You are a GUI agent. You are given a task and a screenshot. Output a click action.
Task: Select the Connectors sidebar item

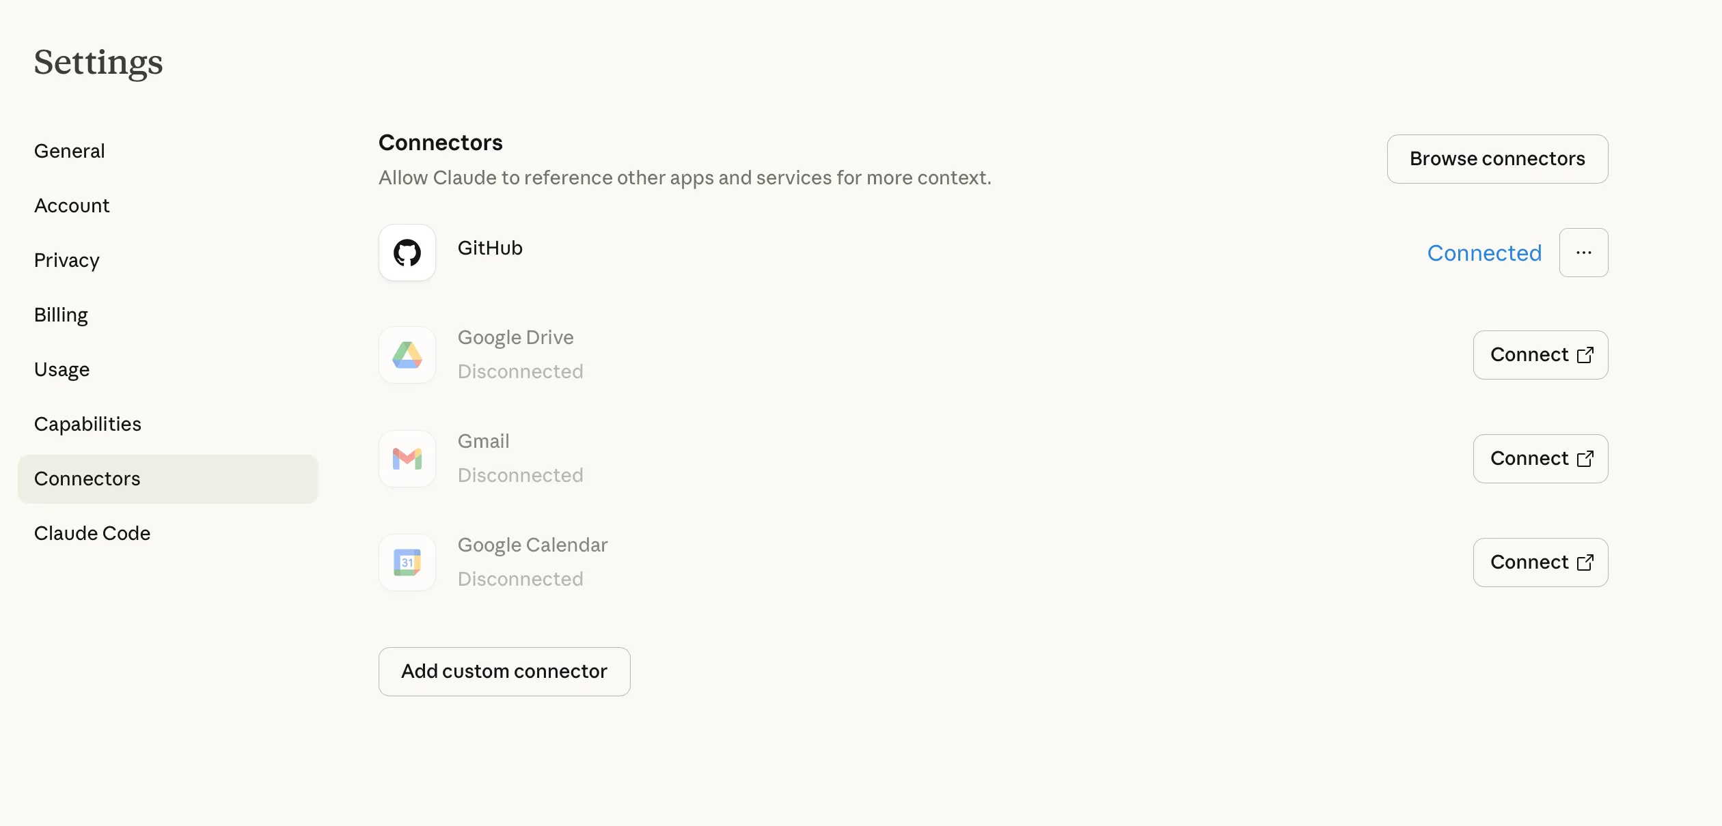87,479
